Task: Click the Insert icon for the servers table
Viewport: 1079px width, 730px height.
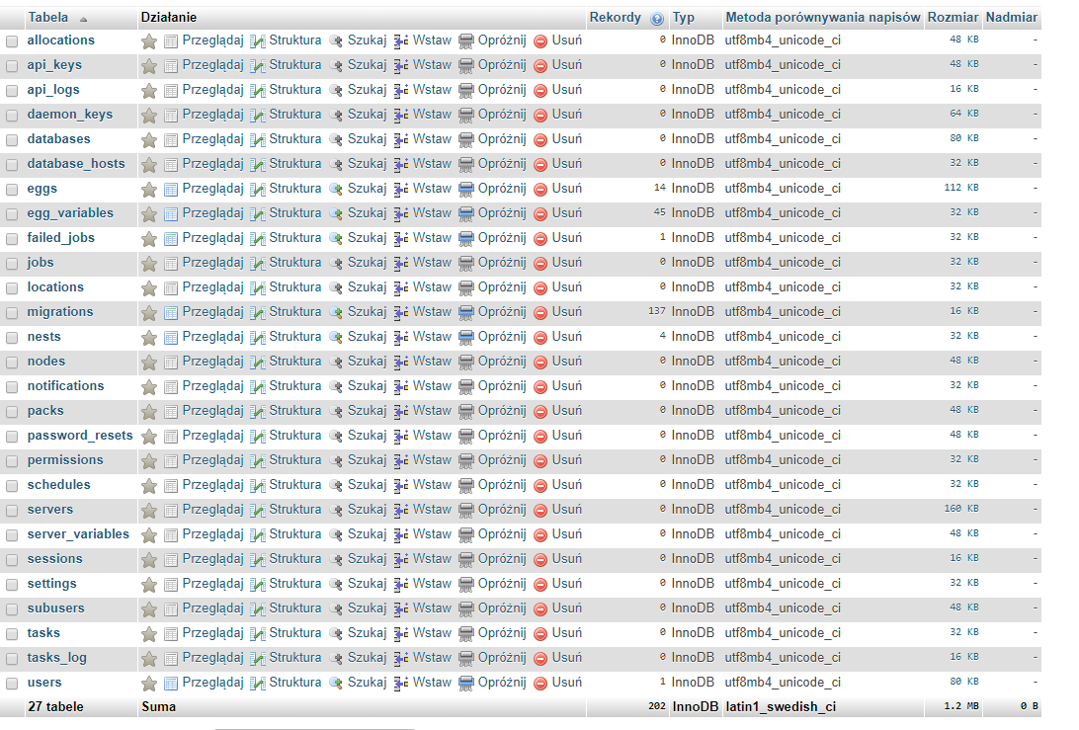Action: [401, 510]
